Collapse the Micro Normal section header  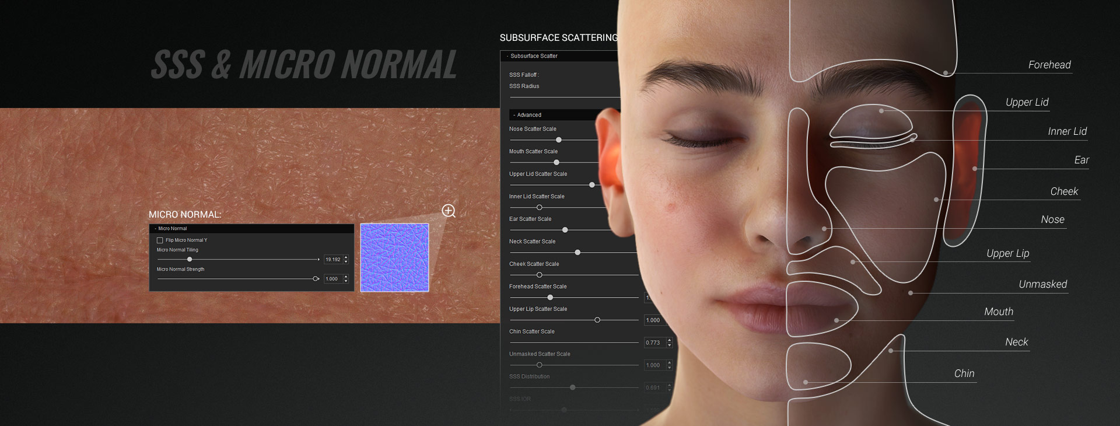pyautogui.click(x=251, y=229)
